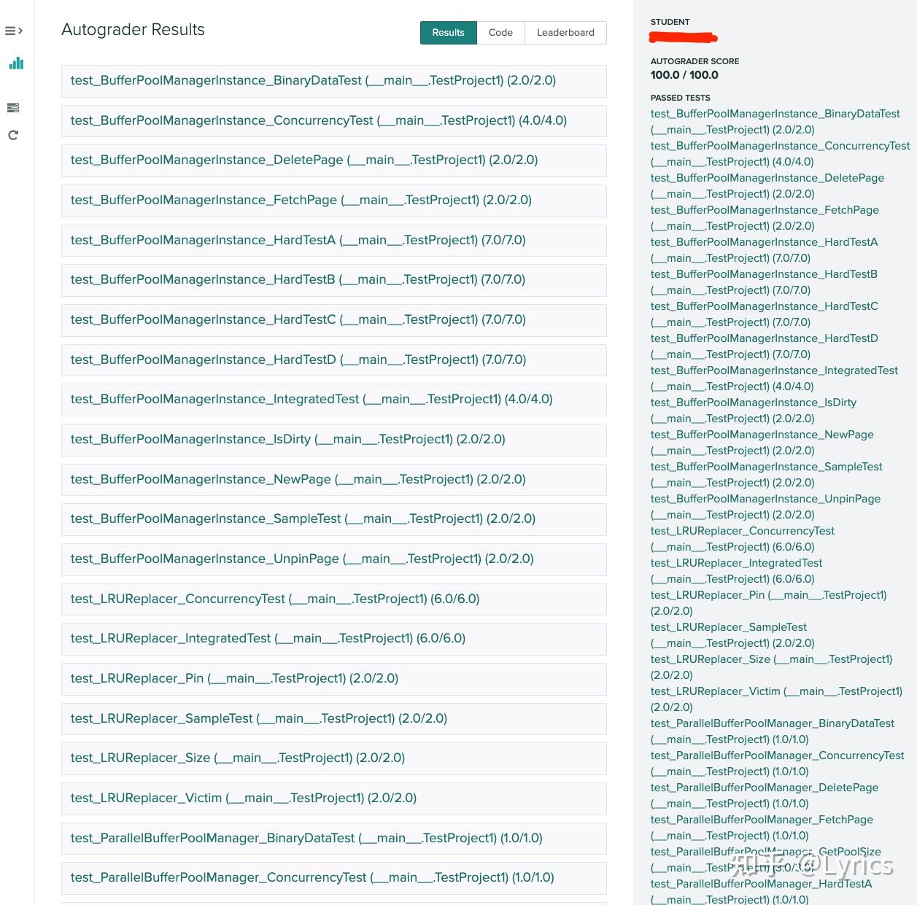
Task: Open the Code tab
Action: coord(500,33)
